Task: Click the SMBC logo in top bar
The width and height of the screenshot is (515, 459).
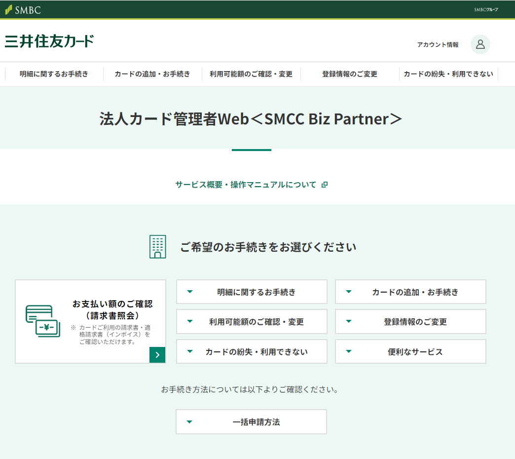Action: (23, 10)
